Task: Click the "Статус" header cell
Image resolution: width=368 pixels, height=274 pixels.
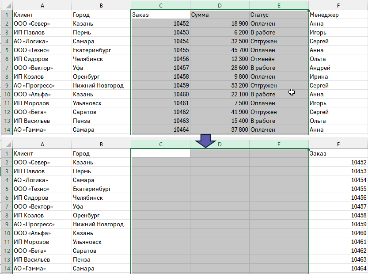Action: coord(279,15)
